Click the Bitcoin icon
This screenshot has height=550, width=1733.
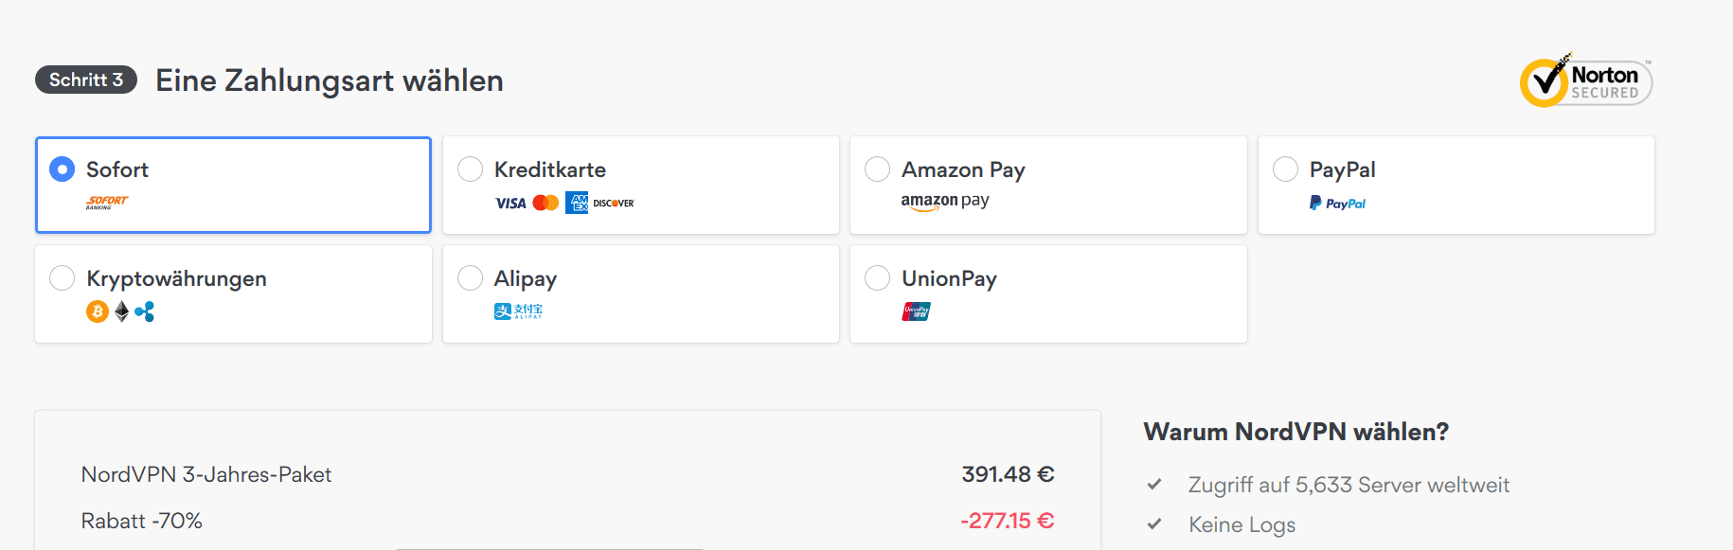coord(98,311)
